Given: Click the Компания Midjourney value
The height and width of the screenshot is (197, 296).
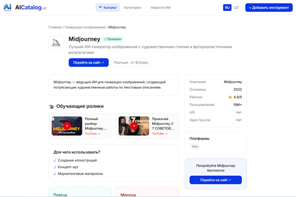Looking at the screenshot, I should 233,82.
